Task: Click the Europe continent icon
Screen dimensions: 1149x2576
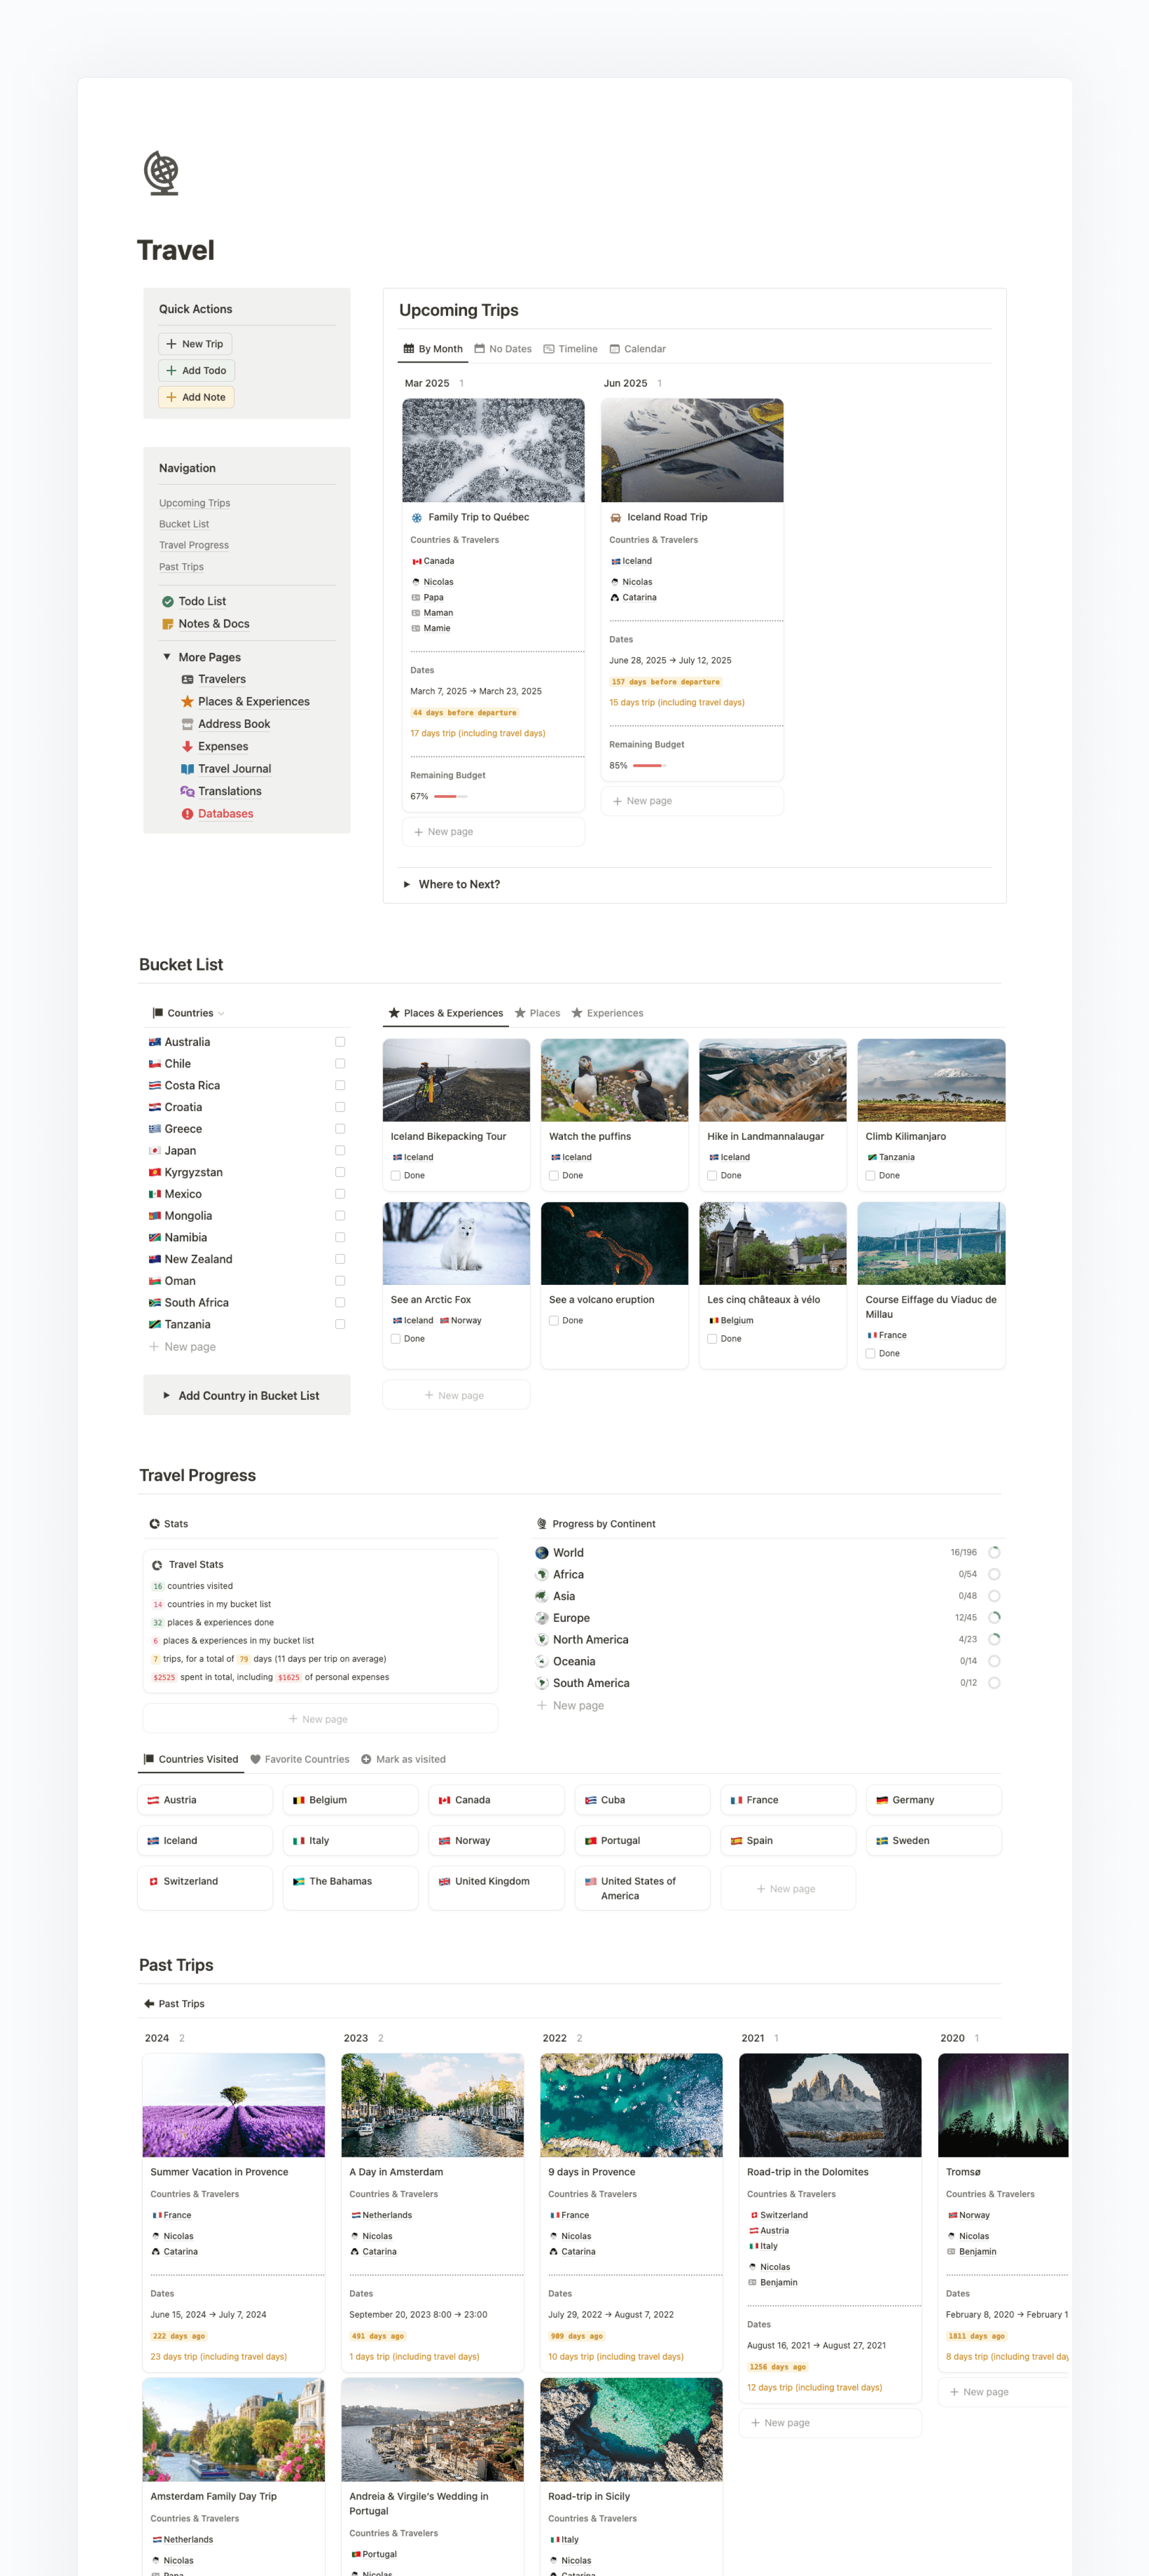Action: tap(541, 1618)
